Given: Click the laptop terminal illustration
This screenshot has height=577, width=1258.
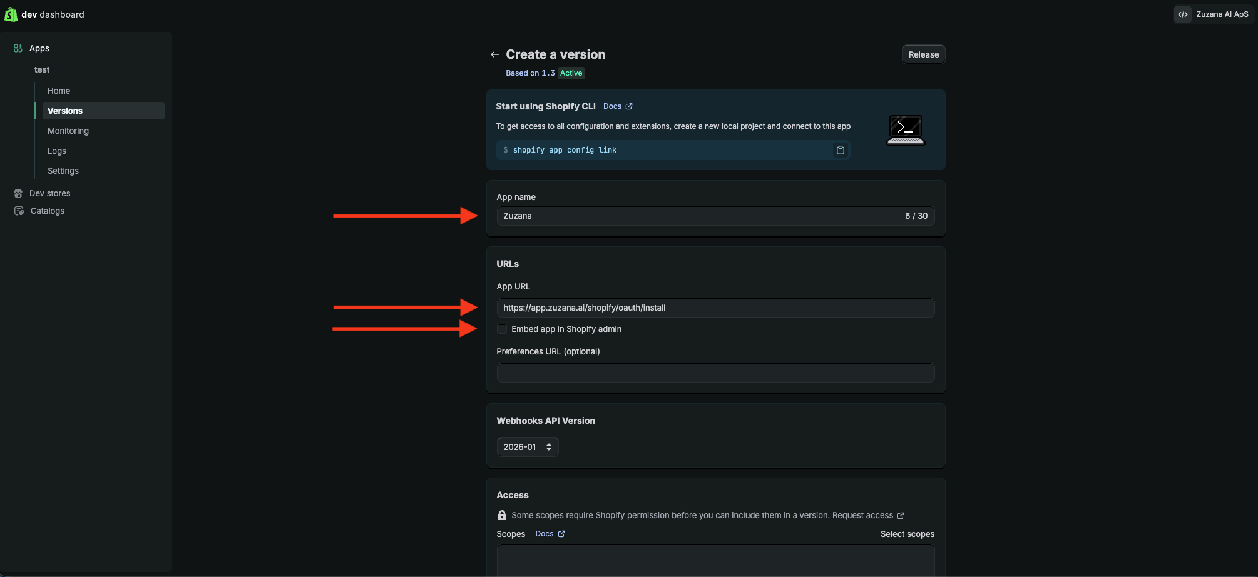Looking at the screenshot, I should click(x=905, y=130).
